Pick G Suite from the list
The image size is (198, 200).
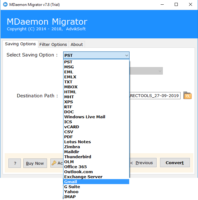(96, 187)
